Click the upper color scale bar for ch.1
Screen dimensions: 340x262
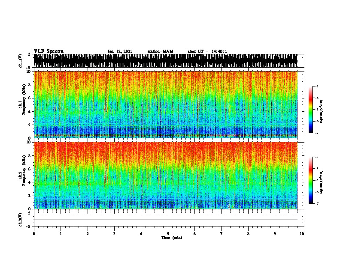(x=311, y=110)
